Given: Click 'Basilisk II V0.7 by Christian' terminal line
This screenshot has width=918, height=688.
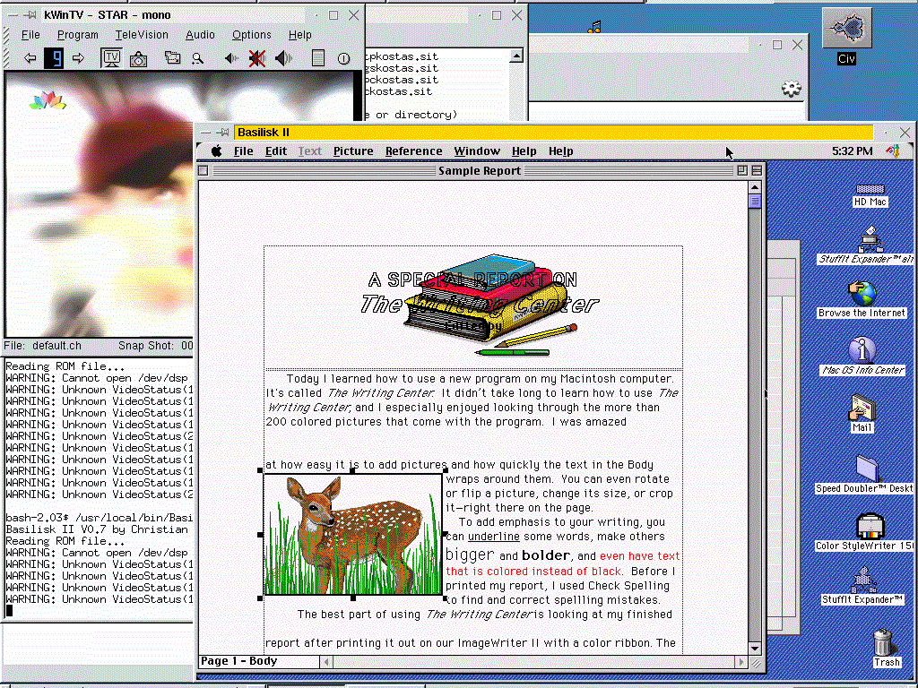Looking at the screenshot, I should pos(97,529).
